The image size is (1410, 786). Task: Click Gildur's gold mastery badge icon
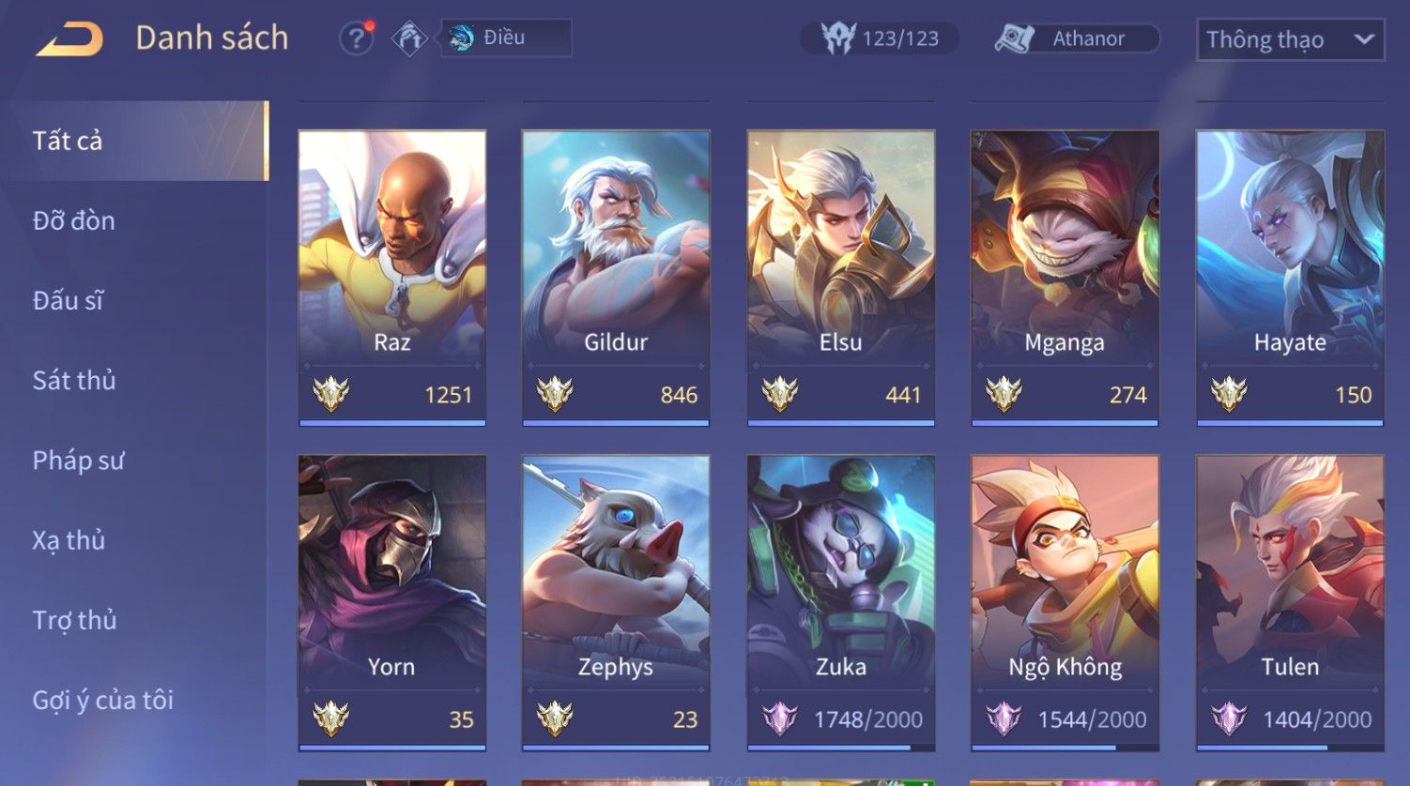coord(555,394)
